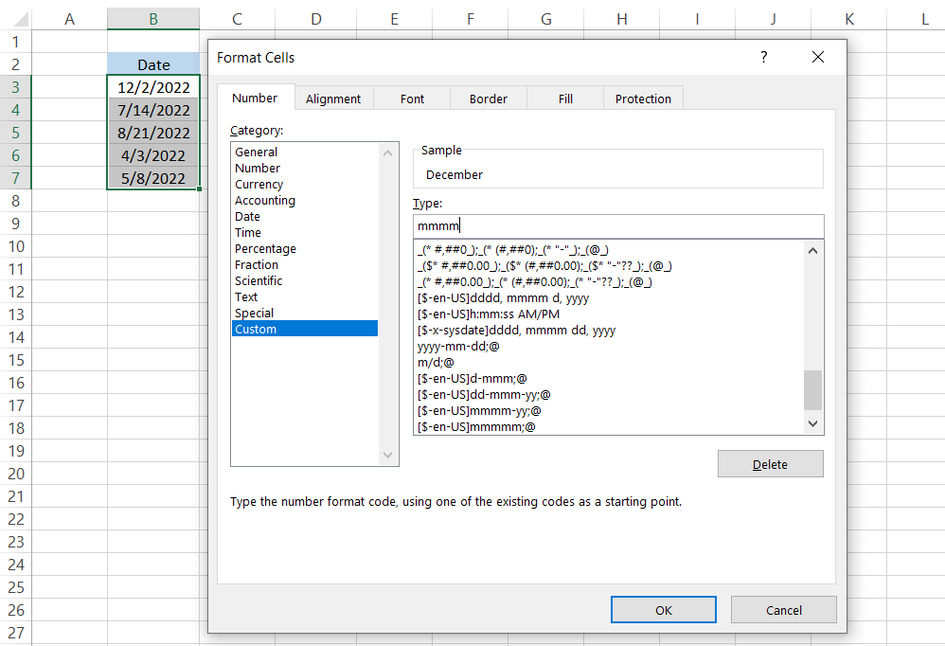Close the Format Cells dialog

tap(818, 58)
